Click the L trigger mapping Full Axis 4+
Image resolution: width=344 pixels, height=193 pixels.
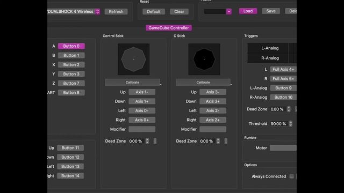pyautogui.click(x=283, y=69)
